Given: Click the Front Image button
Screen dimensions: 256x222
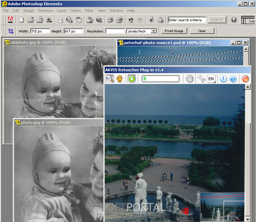Looking at the screenshot, I should [174, 31].
